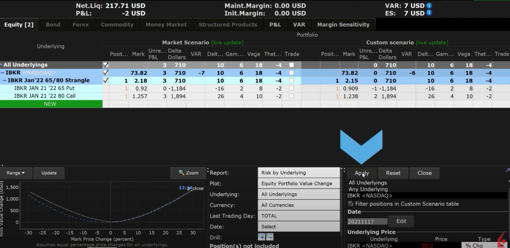This screenshot has width=510, height=248.
Task: Click the Drill minus icon
Action: point(270,237)
